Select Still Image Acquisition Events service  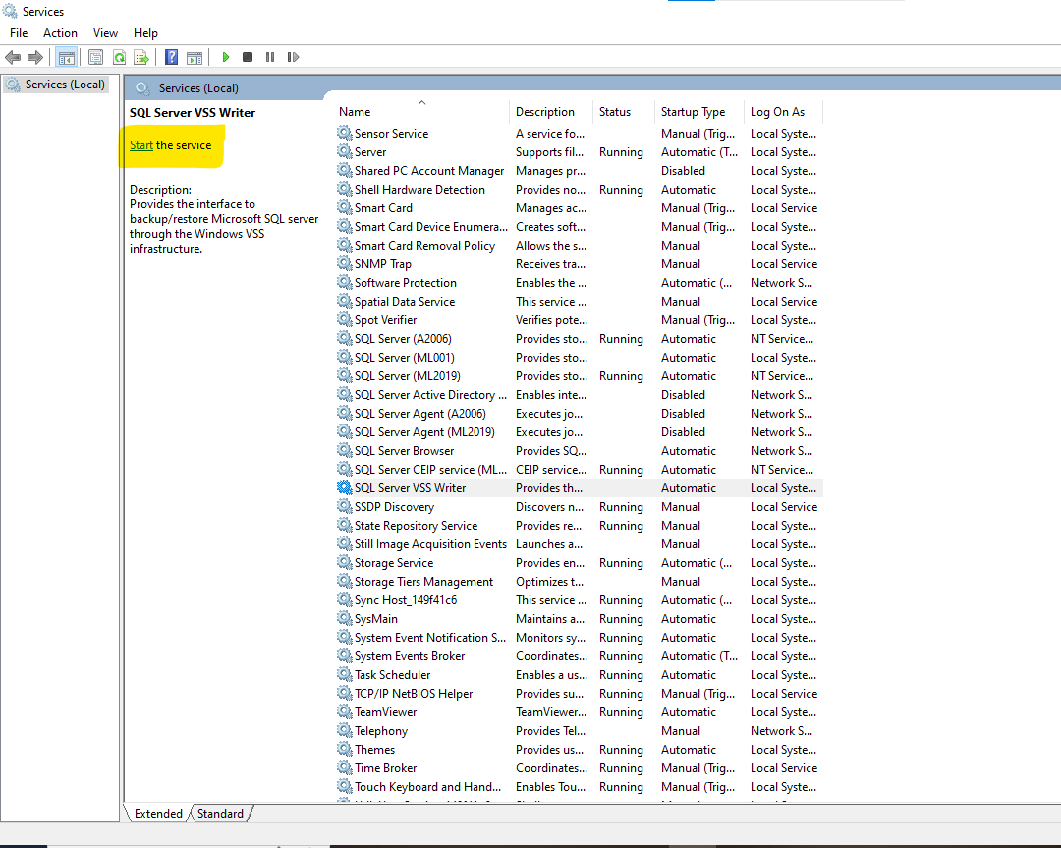(x=580, y=544)
